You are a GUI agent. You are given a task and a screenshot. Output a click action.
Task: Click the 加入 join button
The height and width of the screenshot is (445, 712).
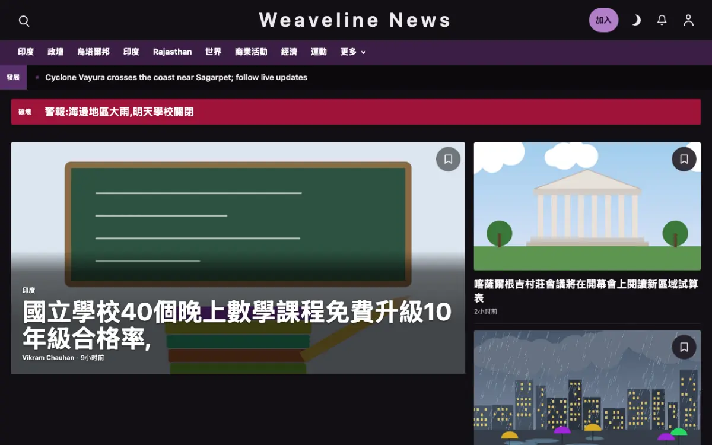tap(603, 20)
